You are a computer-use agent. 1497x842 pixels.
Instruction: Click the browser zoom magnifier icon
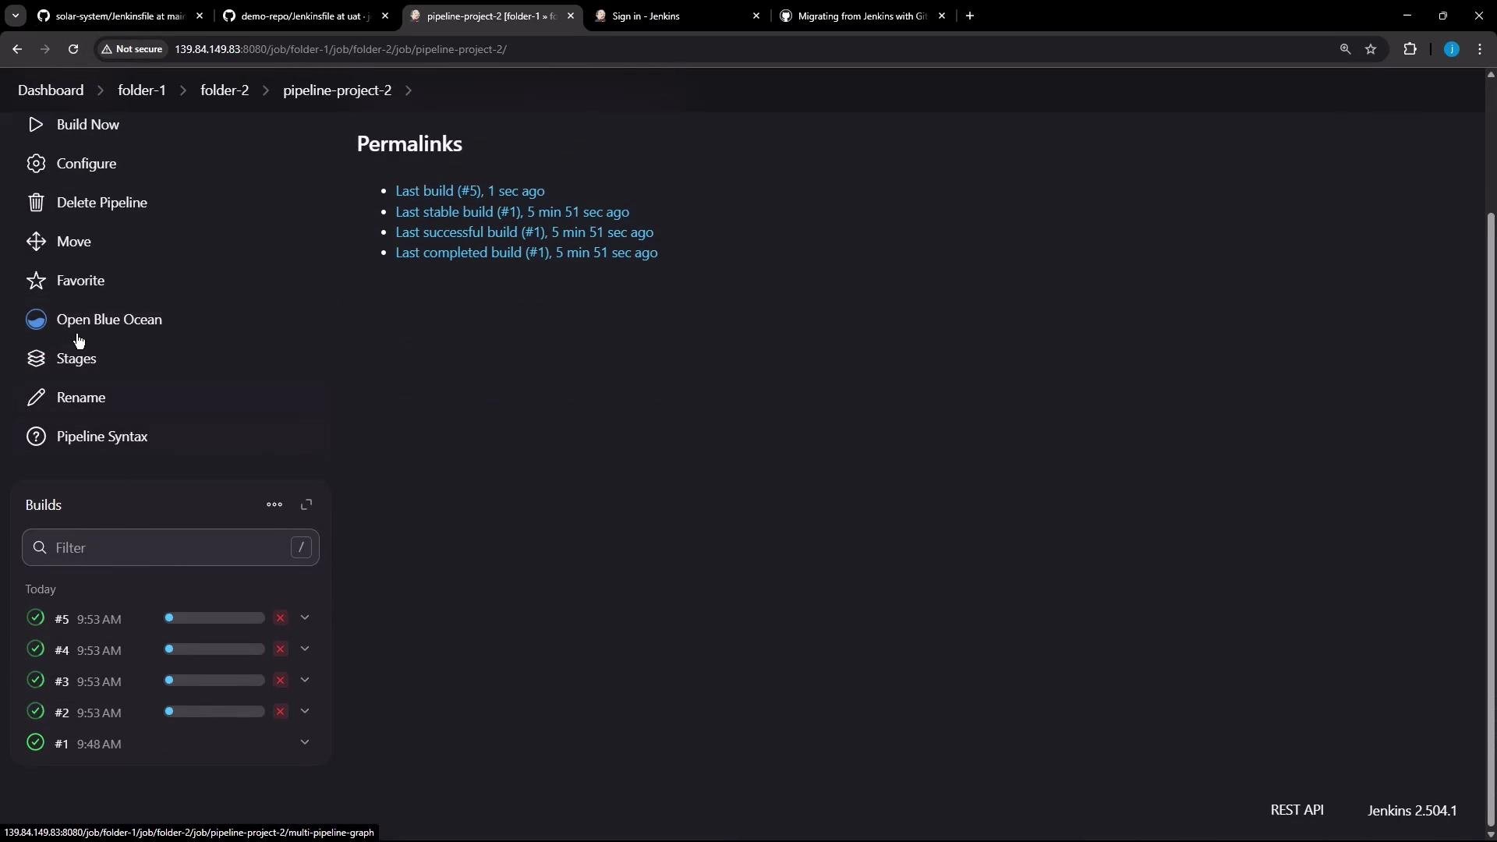(x=1345, y=49)
